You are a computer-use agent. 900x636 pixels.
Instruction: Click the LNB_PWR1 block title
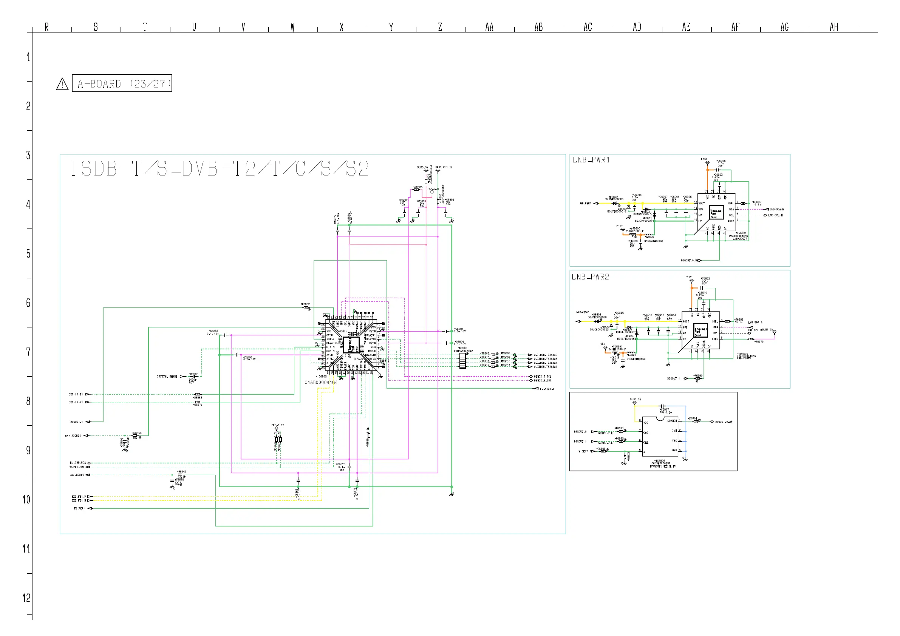tap(591, 160)
